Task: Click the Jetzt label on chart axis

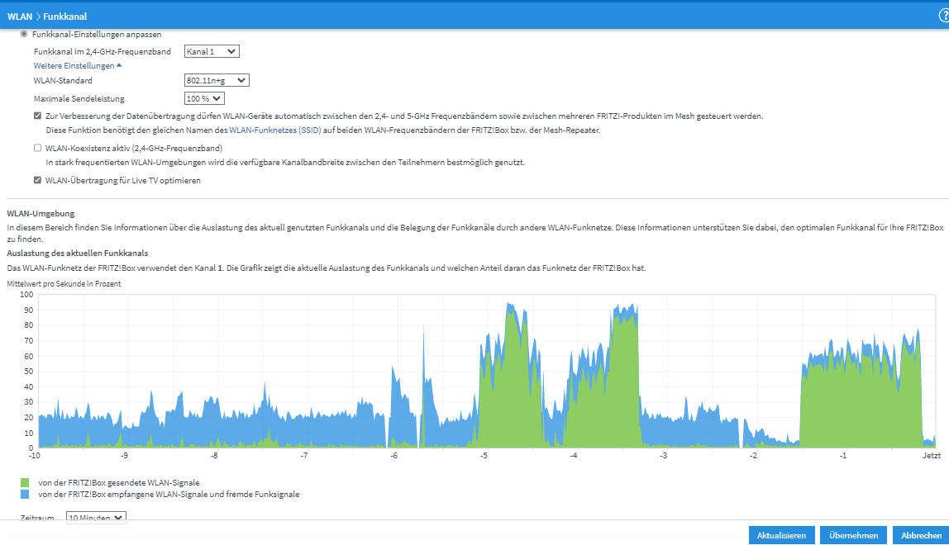Action: click(932, 456)
